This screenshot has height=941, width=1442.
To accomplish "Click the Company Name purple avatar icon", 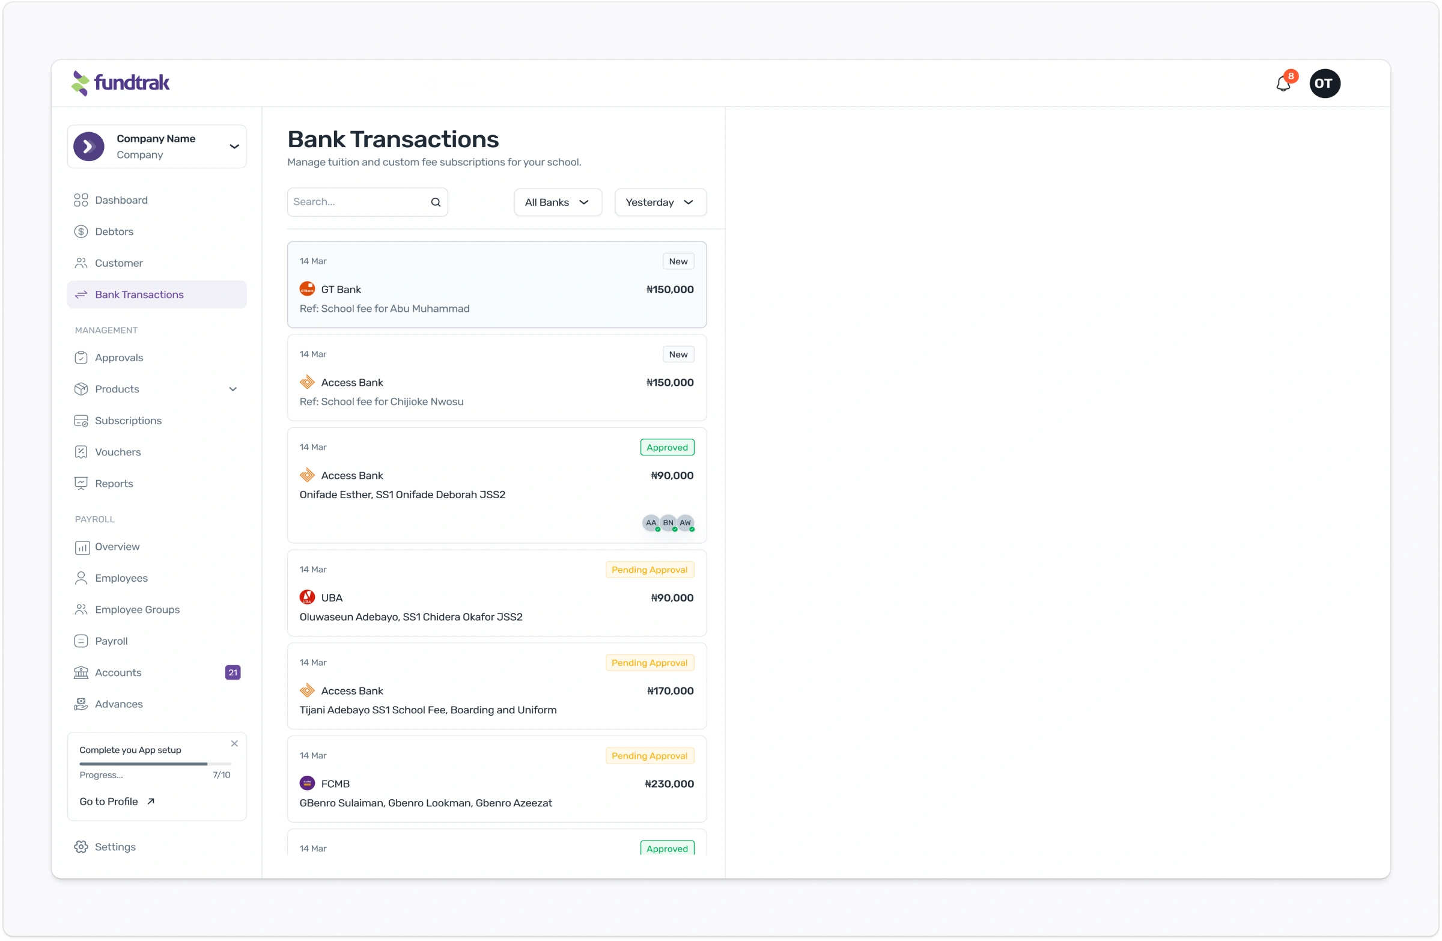I will click(89, 147).
